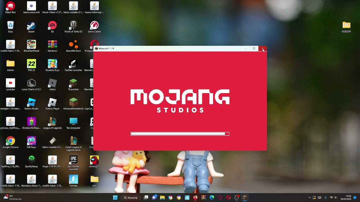Open the BeamNG.drive shortcut
This screenshot has width=360, height=202.
(73, 46)
